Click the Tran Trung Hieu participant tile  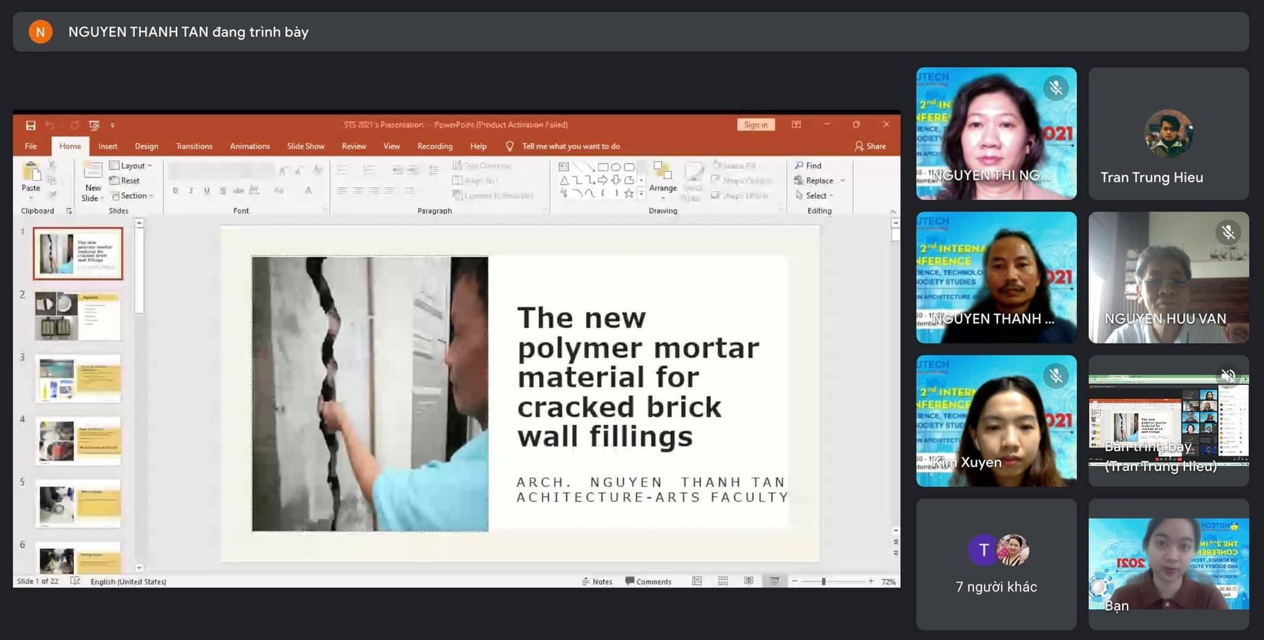pos(1168,133)
